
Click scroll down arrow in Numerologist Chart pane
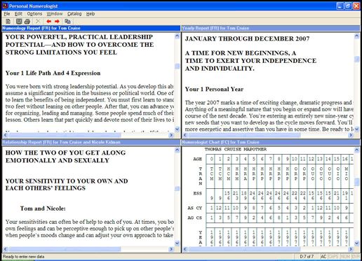pyautogui.click(x=356, y=244)
